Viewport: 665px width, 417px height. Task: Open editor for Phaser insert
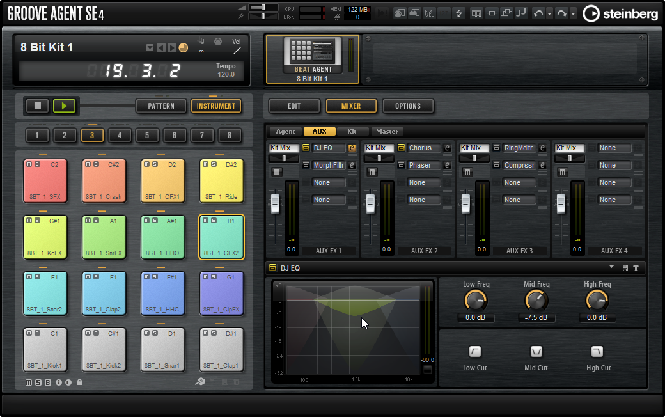pyautogui.click(x=447, y=165)
